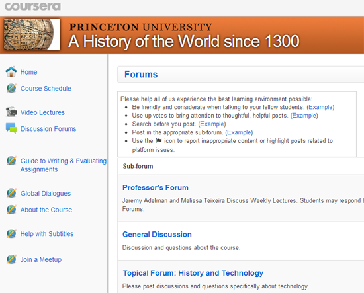This screenshot has width=364, height=293.
Task: Click the Coursera logo
Action: pyautogui.click(x=32, y=6)
